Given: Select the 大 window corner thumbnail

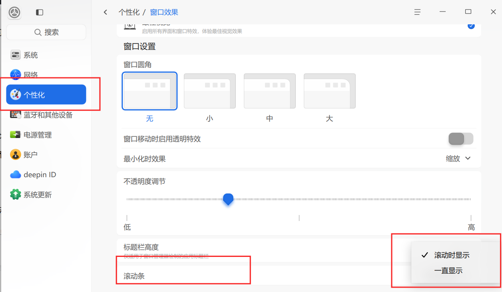Looking at the screenshot, I should pos(329,91).
